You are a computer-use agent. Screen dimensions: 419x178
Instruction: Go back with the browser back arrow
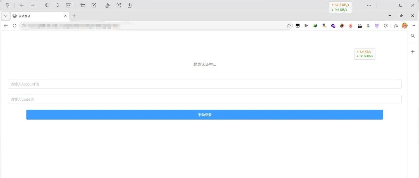(6, 26)
